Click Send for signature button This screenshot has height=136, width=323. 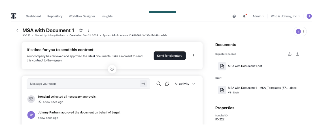tap(169, 56)
